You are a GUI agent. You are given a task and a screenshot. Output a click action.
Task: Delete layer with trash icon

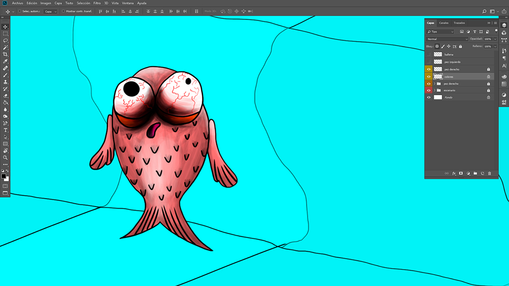tap(490, 173)
